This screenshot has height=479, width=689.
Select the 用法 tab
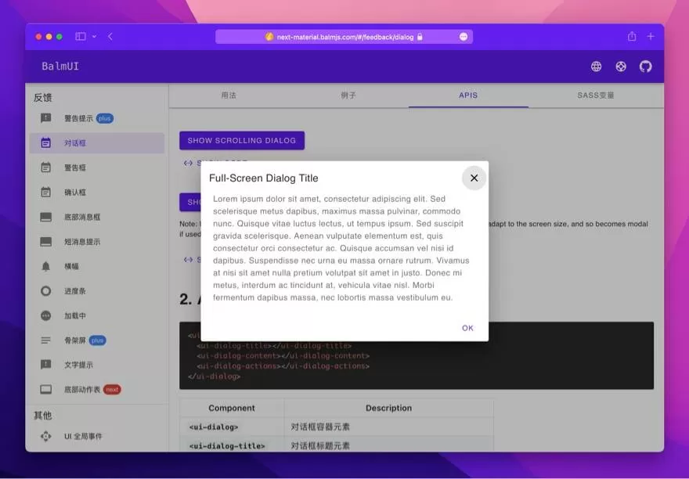[x=229, y=95]
